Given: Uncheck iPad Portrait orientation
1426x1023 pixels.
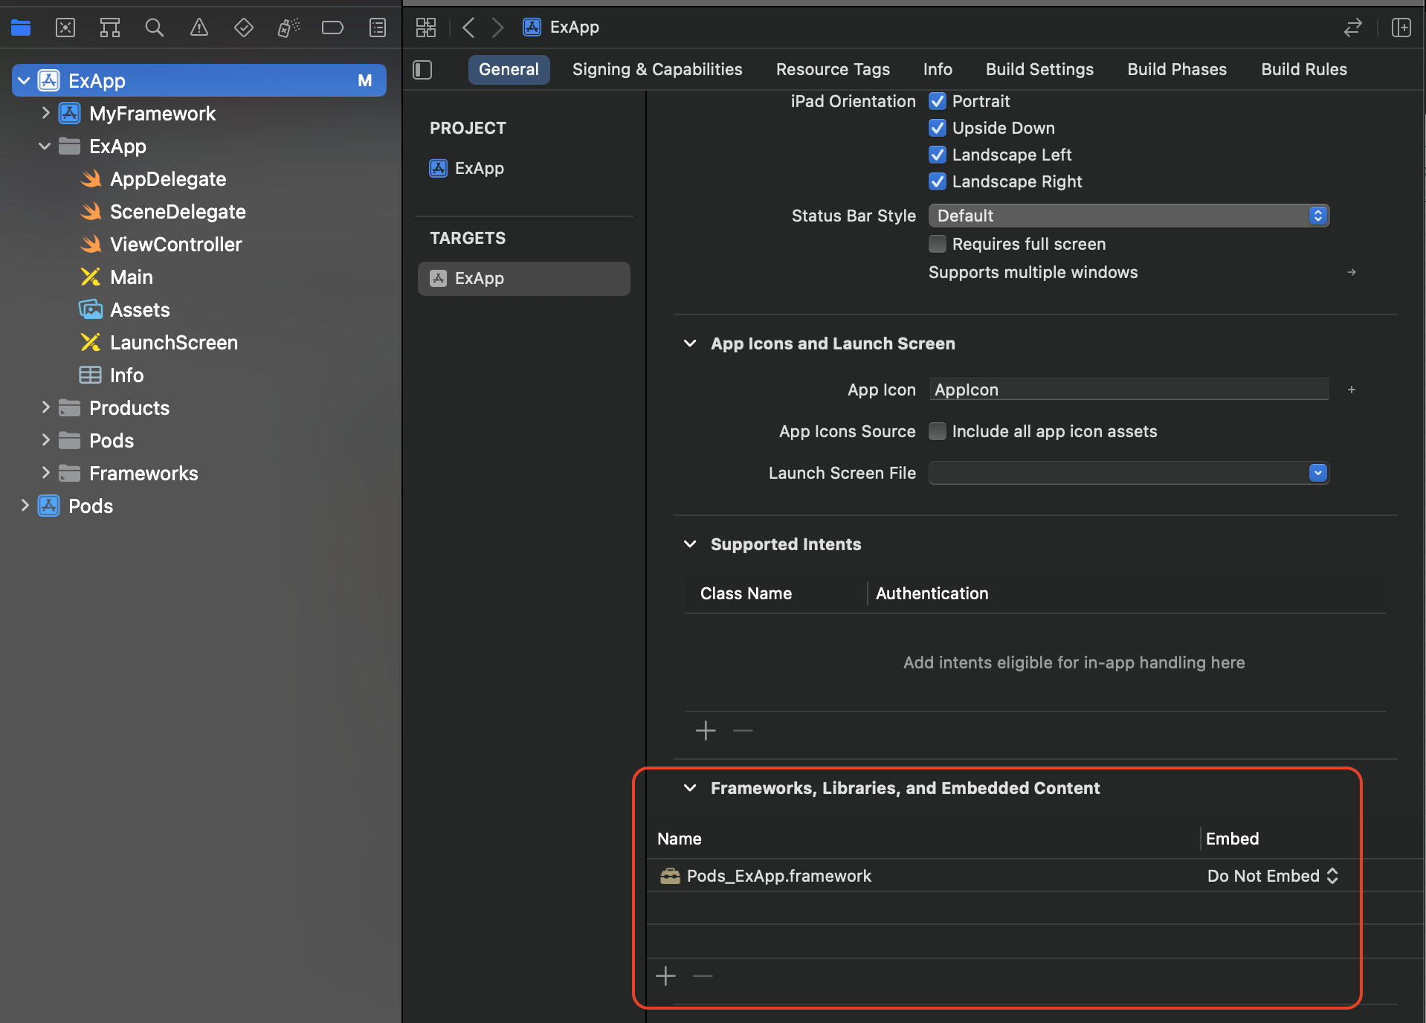Looking at the screenshot, I should (938, 101).
